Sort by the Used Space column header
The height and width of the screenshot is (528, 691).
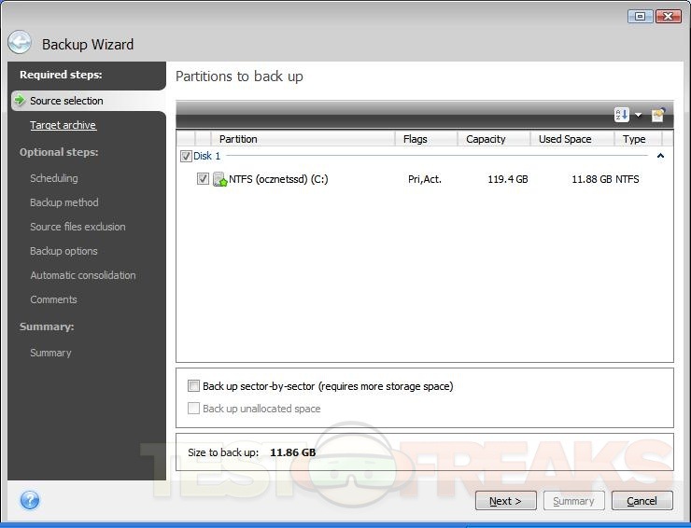571,139
